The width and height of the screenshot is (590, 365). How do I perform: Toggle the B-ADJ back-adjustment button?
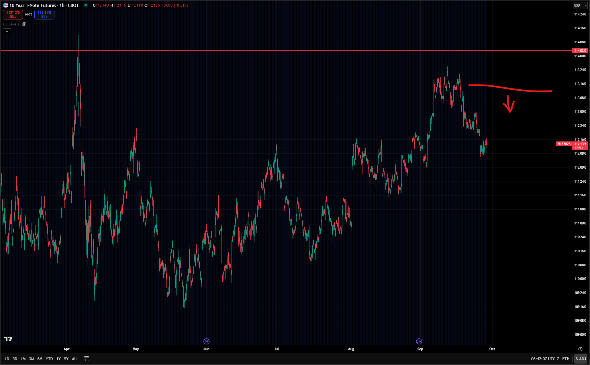(x=581, y=359)
